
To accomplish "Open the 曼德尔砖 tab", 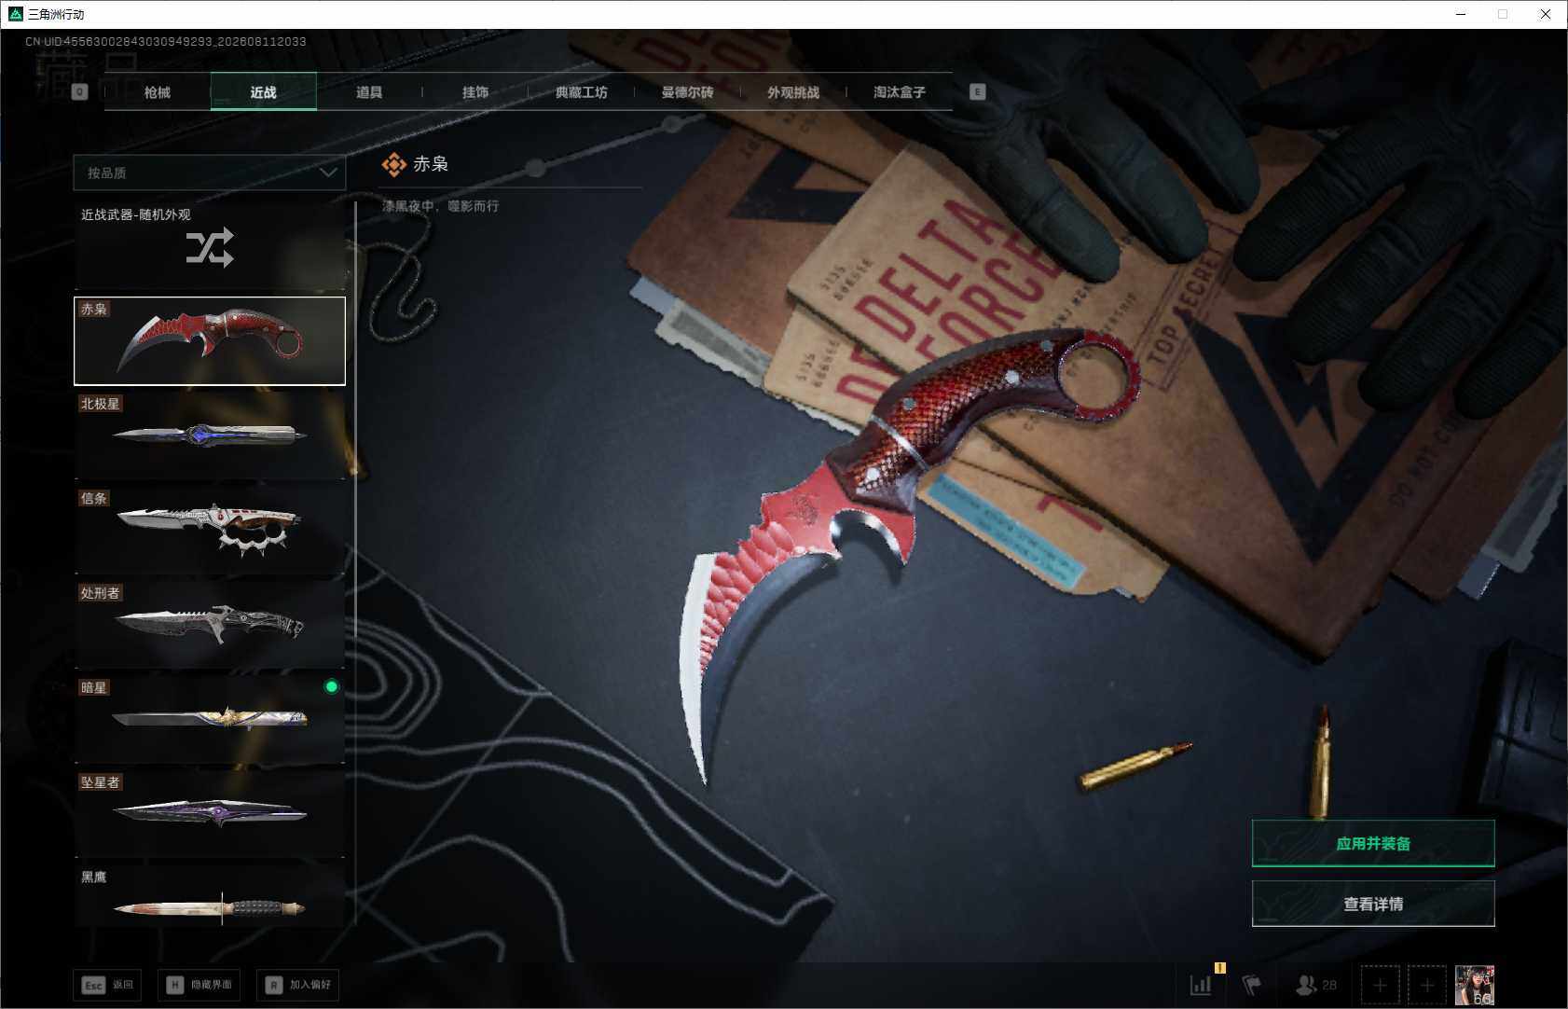I will [687, 92].
